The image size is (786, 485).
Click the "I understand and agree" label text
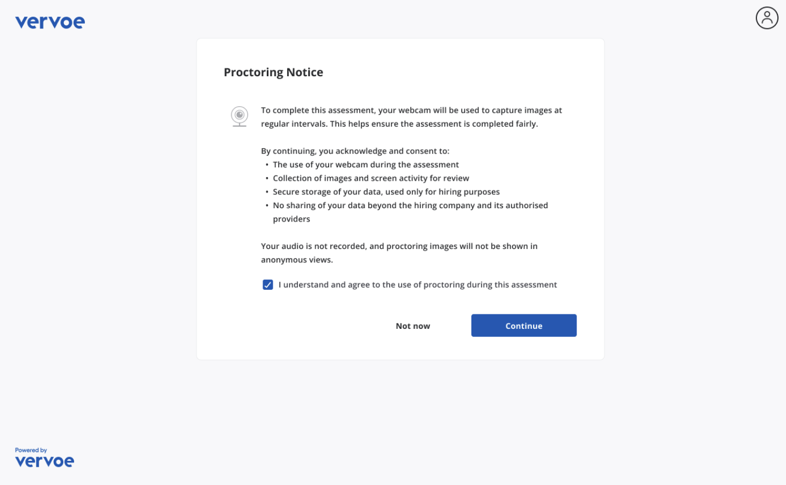(417, 285)
